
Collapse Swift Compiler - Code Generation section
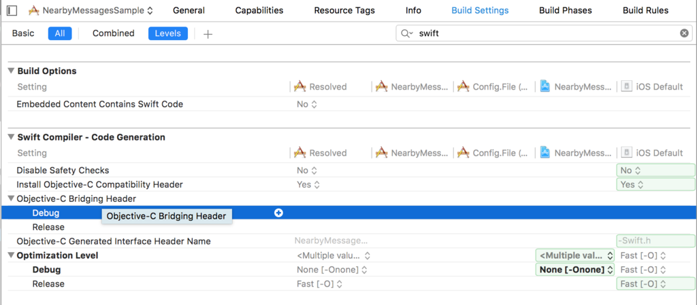(x=11, y=137)
